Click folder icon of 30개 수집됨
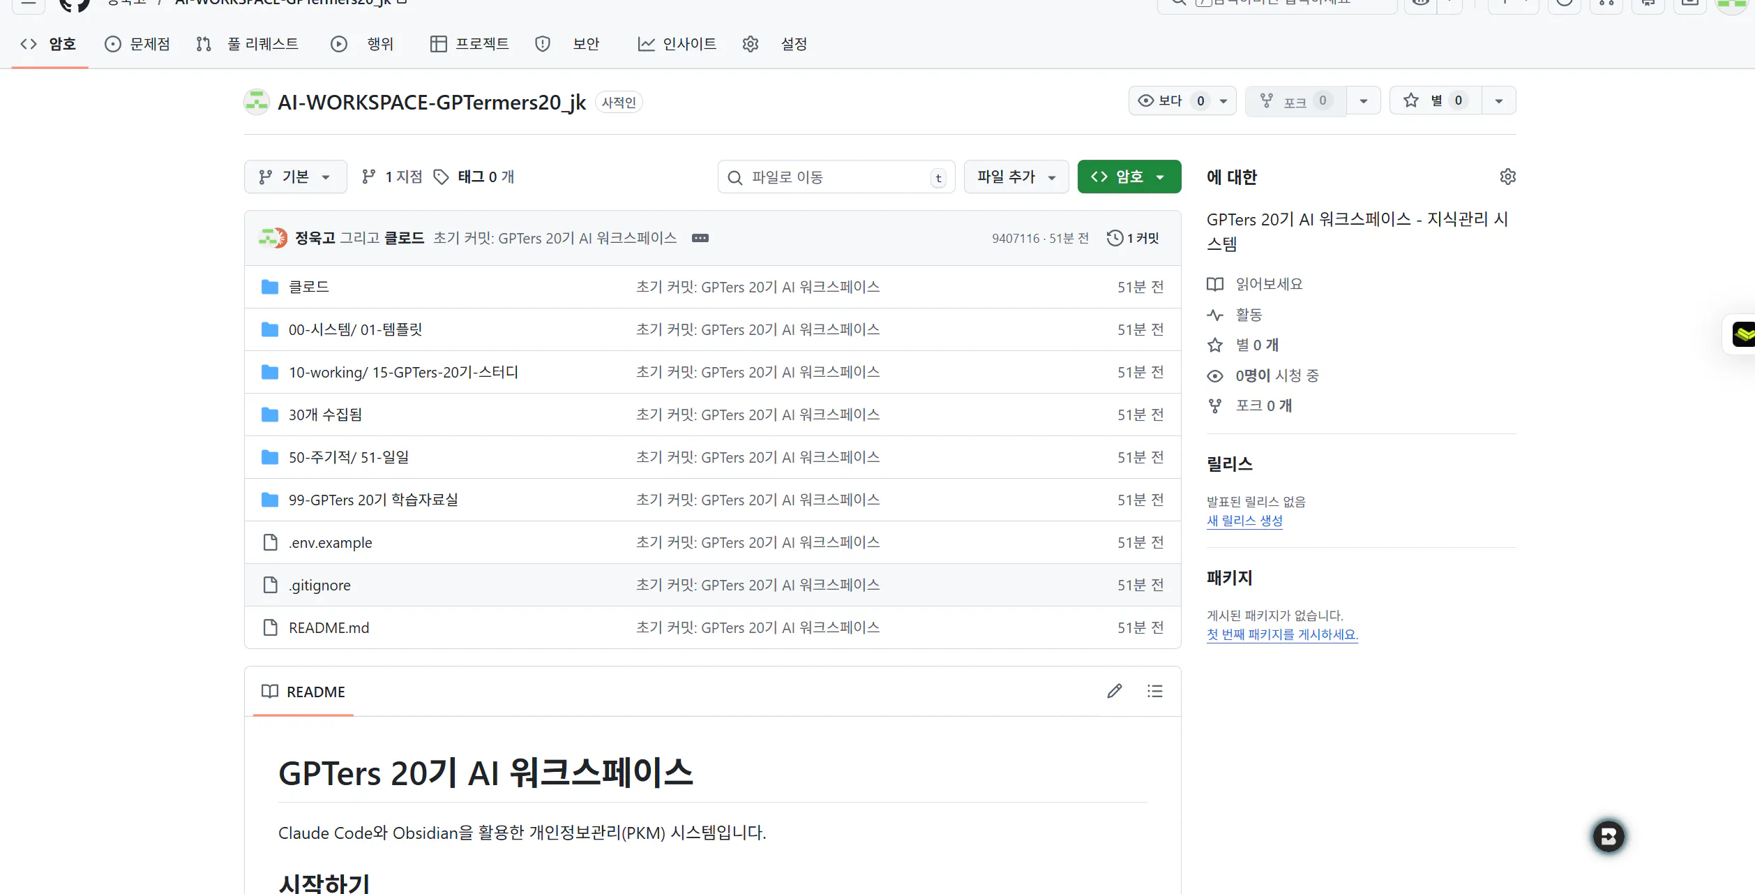The image size is (1755, 894). point(270,415)
